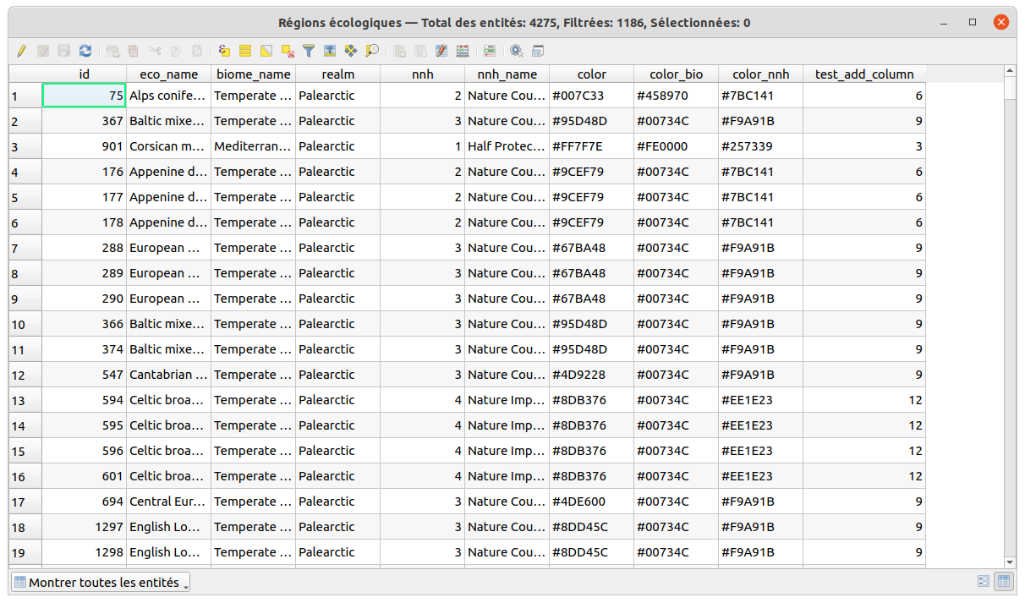Pan map to selected rows
The width and height of the screenshot is (1025, 603).
pyautogui.click(x=350, y=51)
